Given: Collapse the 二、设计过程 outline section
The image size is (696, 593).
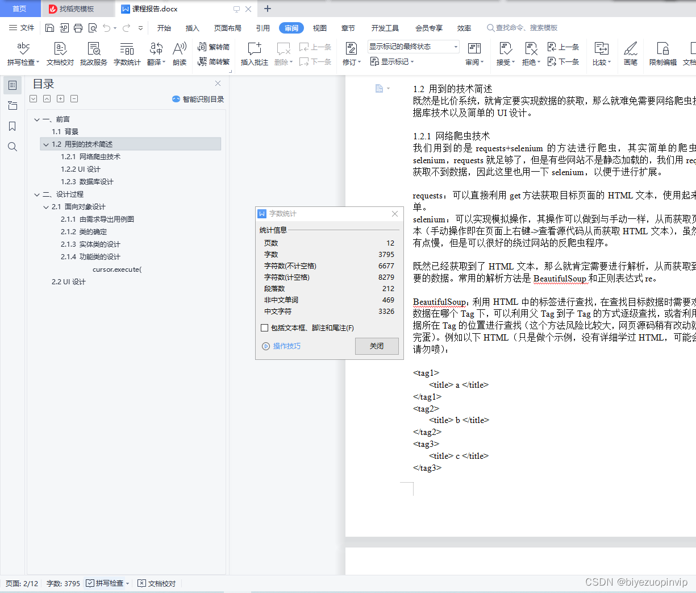Looking at the screenshot, I should [36, 193].
